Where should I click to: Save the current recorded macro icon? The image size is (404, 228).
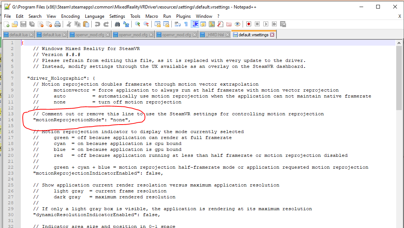coord(283,24)
